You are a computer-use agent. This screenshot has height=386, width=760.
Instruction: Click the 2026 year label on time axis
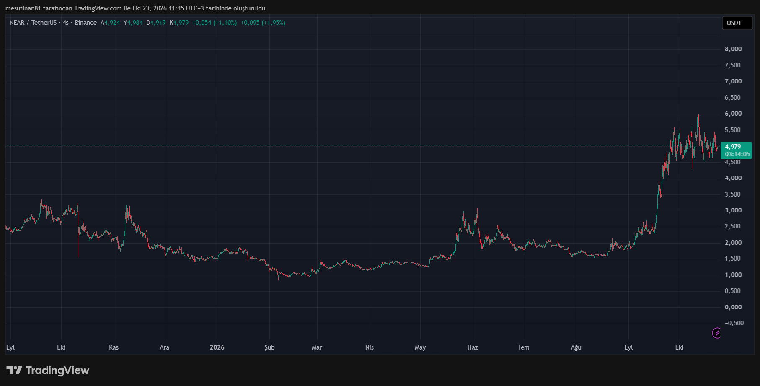[217, 347]
